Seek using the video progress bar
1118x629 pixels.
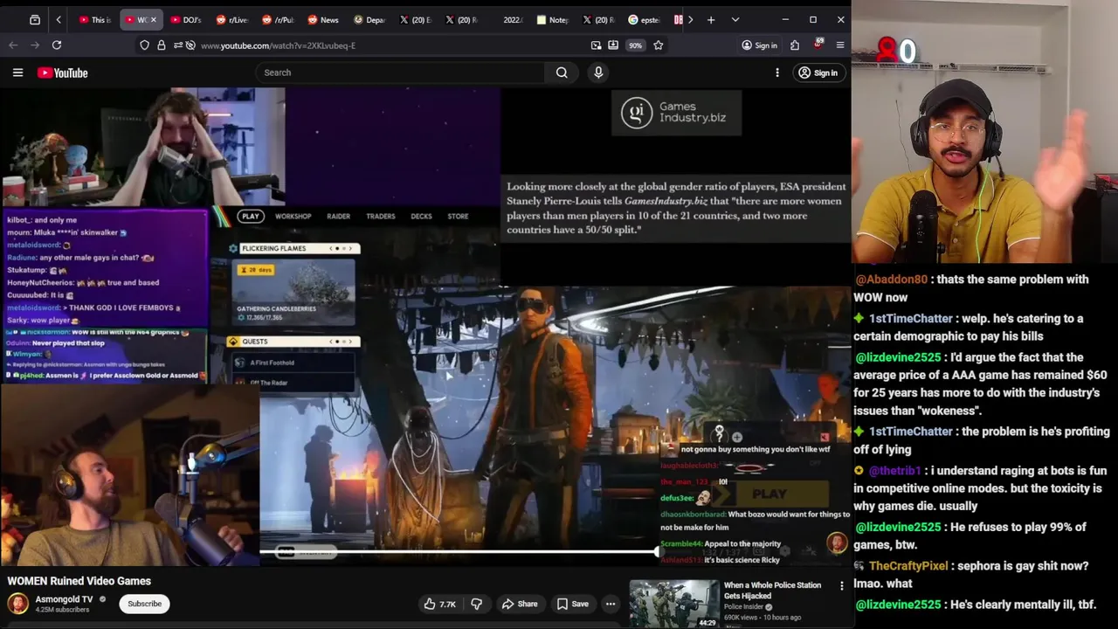(x=459, y=551)
